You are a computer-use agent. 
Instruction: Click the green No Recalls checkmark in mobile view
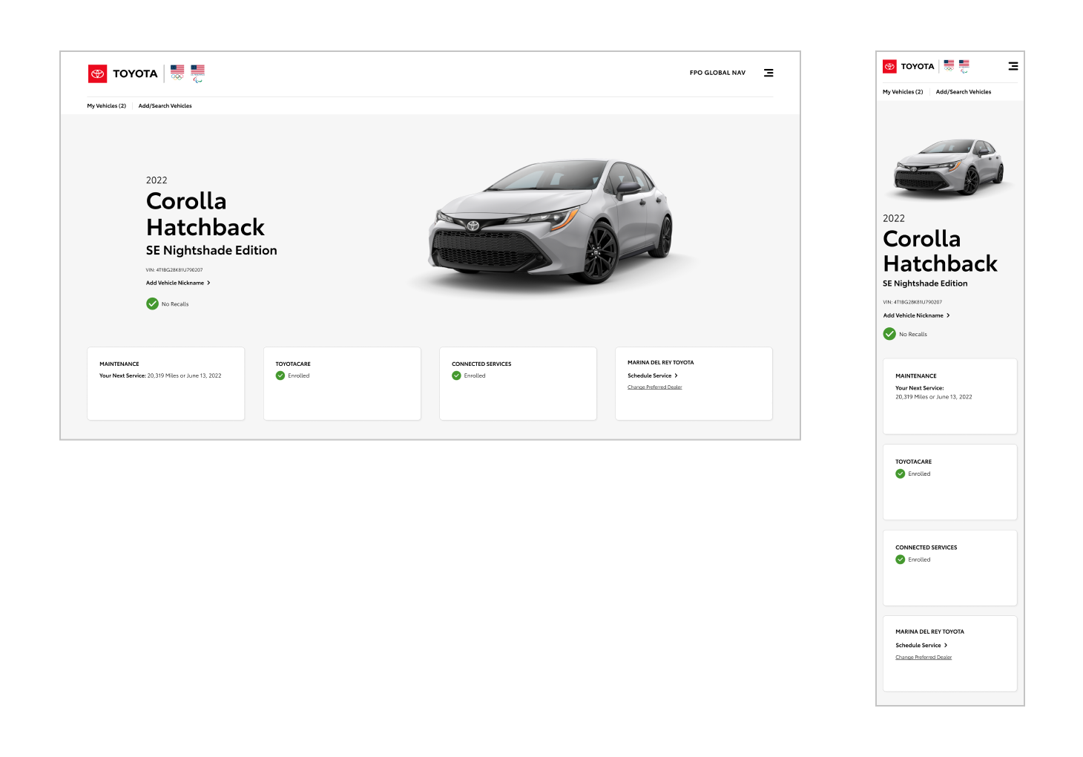point(889,334)
